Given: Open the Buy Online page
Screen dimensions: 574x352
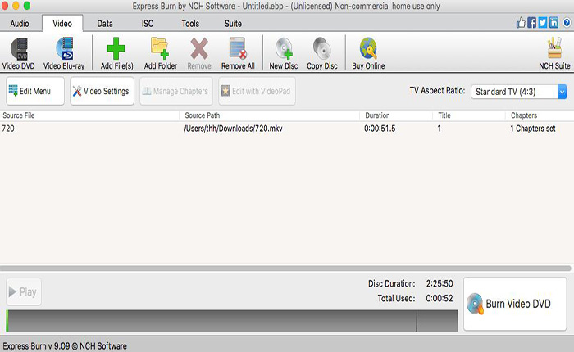Looking at the screenshot, I should pos(368,53).
